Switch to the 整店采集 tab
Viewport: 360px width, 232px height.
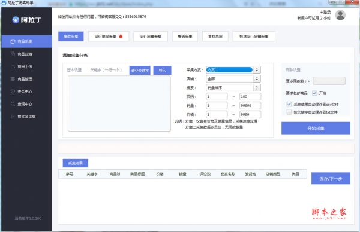tap(185, 36)
